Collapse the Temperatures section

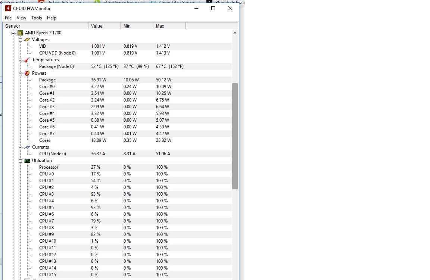(20, 60)
